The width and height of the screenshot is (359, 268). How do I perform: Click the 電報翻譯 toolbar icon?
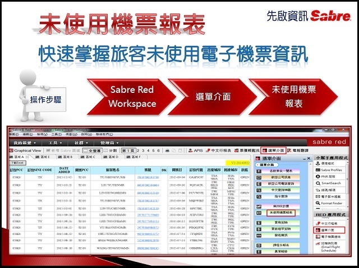click(x=298, y=151)
